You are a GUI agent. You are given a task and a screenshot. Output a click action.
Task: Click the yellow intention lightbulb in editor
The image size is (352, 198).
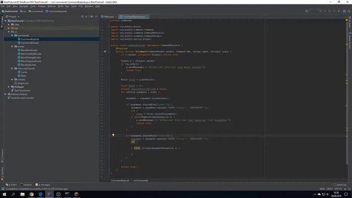[x=113, y=135]
